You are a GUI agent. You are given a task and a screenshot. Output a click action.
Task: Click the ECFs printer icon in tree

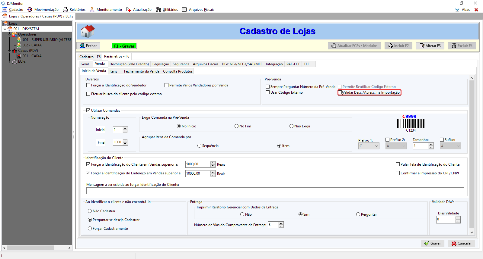[x=14, y=61]
